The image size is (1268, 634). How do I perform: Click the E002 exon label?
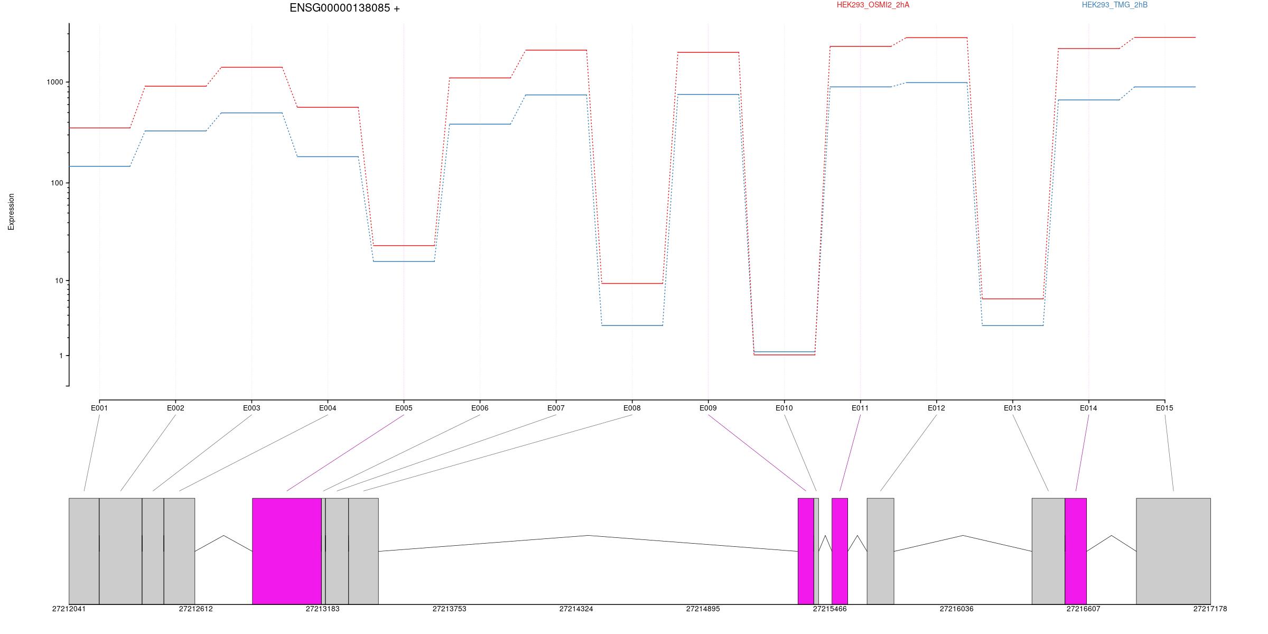tap(175, 408)
